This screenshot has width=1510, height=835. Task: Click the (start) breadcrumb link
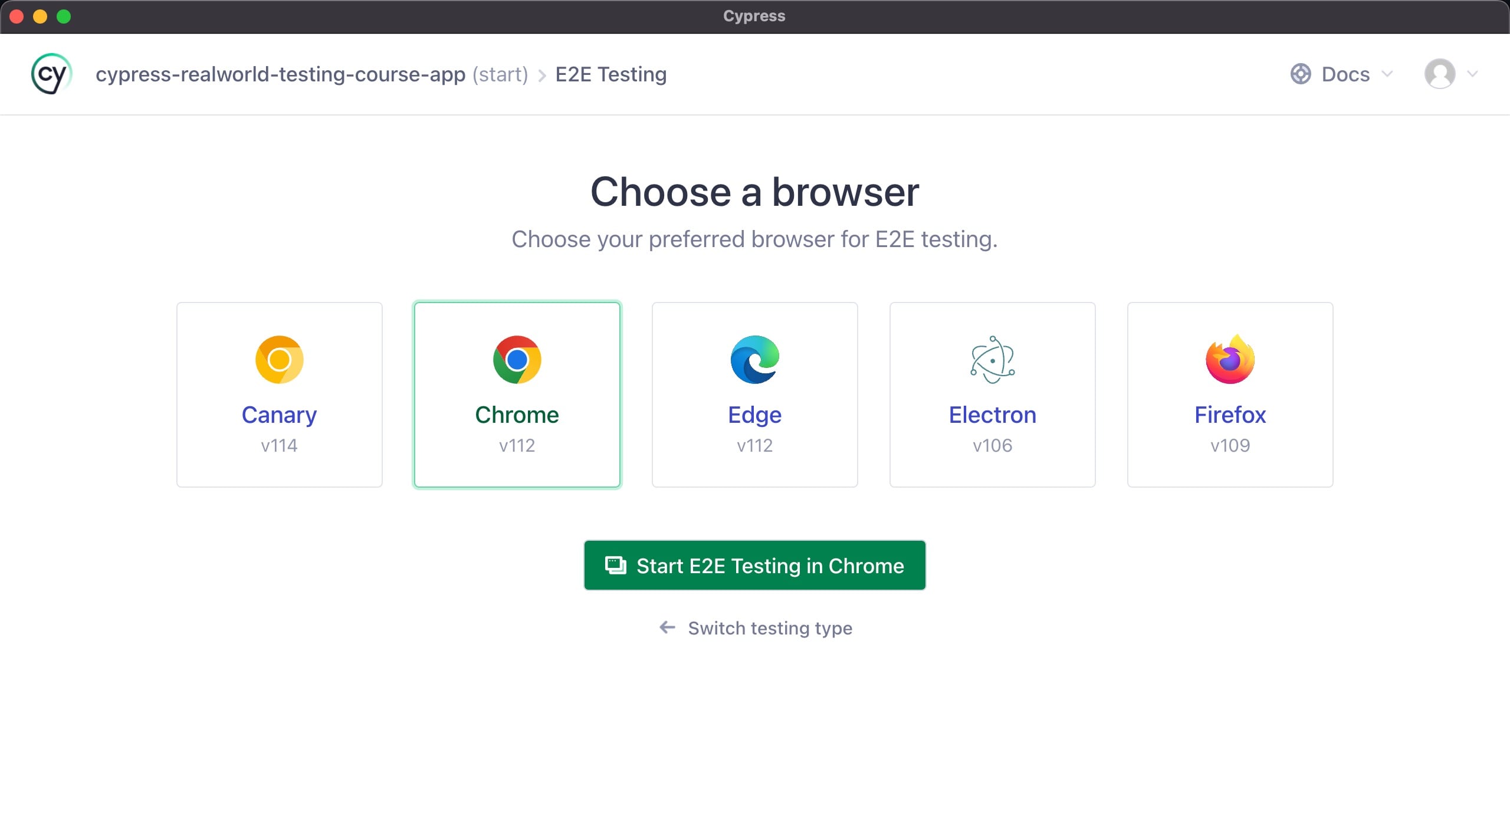pyautogui.click(x=500, y=74)
